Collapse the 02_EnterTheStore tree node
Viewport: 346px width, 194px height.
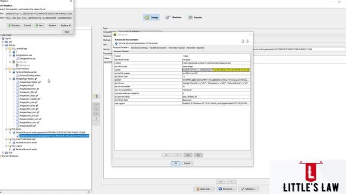coord(6,68)
